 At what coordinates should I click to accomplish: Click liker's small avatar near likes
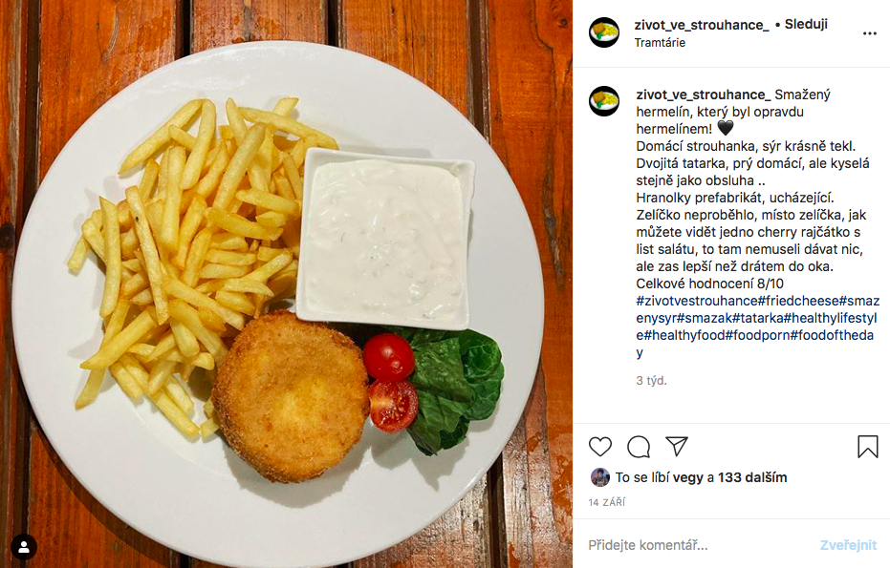(x=600, y=477)
